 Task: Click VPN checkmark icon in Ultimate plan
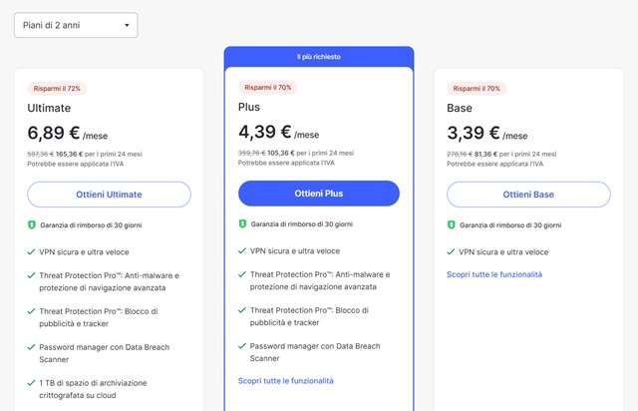coord(32,252)
